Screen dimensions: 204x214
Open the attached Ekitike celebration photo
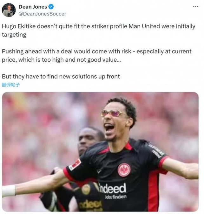click(x=100, y=152)
